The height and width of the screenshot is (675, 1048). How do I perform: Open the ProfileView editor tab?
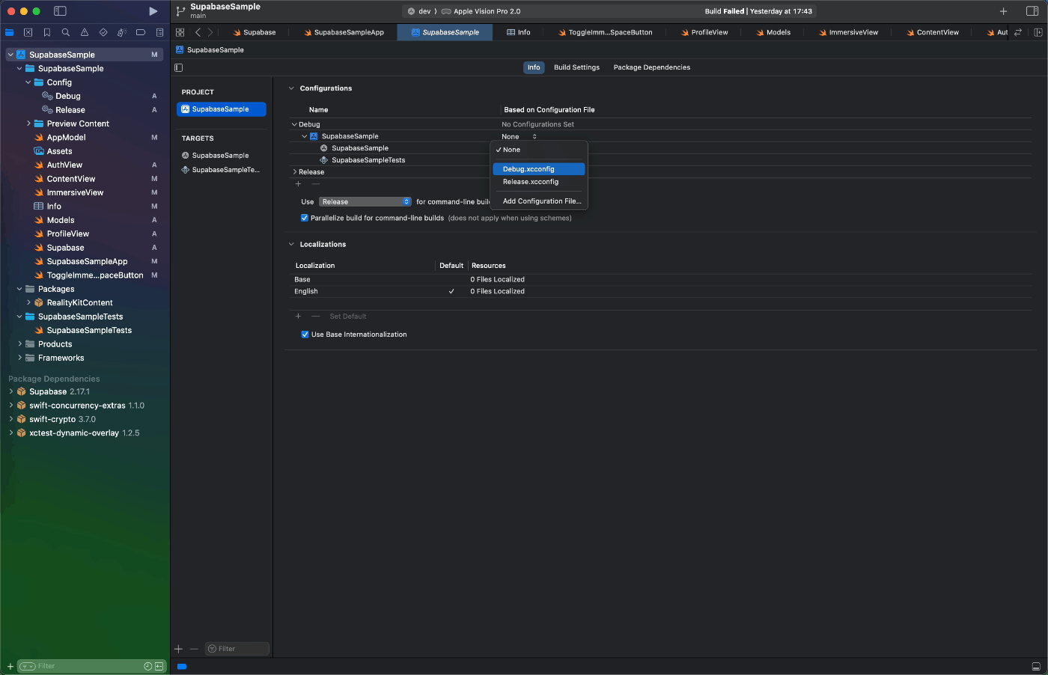pyautogui.click(x=704, y=32)
